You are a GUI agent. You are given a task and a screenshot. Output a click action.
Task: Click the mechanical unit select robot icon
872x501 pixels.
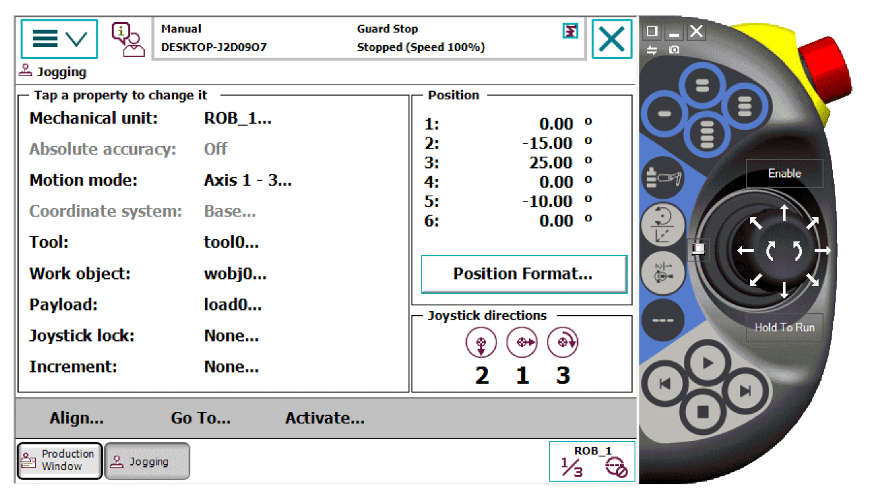[661, 178]
